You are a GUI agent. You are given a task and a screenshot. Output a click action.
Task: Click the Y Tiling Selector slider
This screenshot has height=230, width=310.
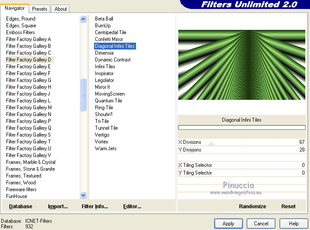pyautogui.click(x=242, y=173)
